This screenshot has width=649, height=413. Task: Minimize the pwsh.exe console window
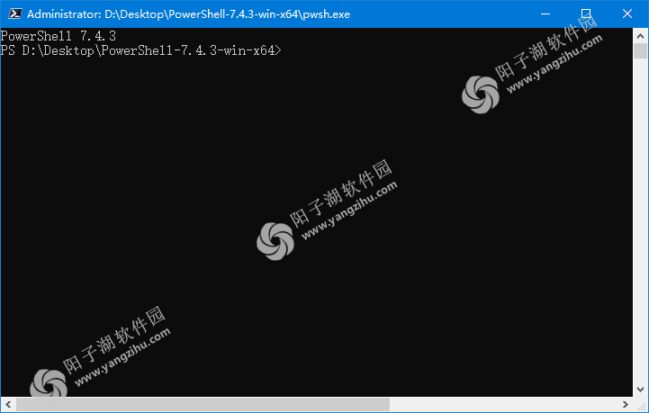point(545,14)
